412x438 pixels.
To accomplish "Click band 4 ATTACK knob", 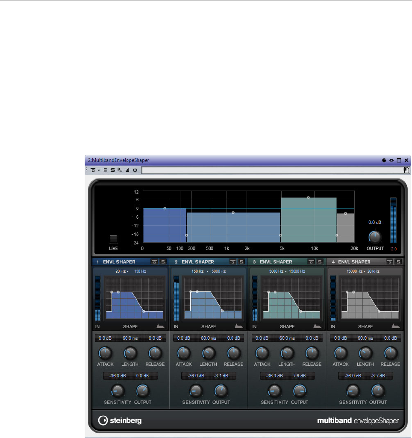I will (x=341, y=353).
